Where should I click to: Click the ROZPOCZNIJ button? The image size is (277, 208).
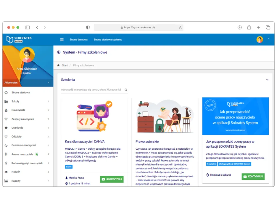(112, 179)
